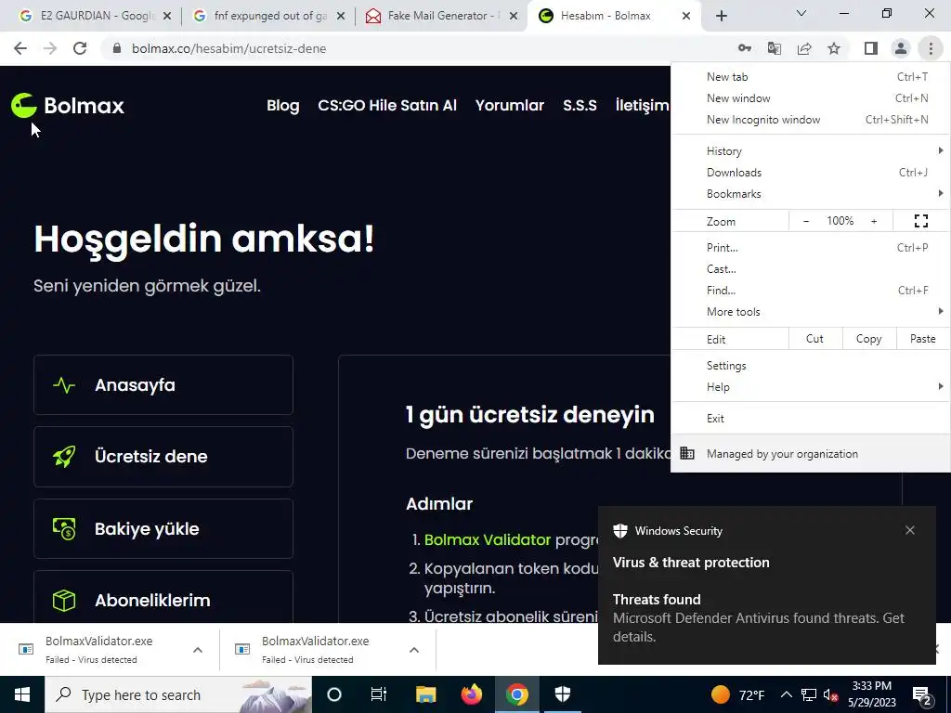Open Blog nav link
The height and width of the screenshot is (713, 951).
[283, 106]
